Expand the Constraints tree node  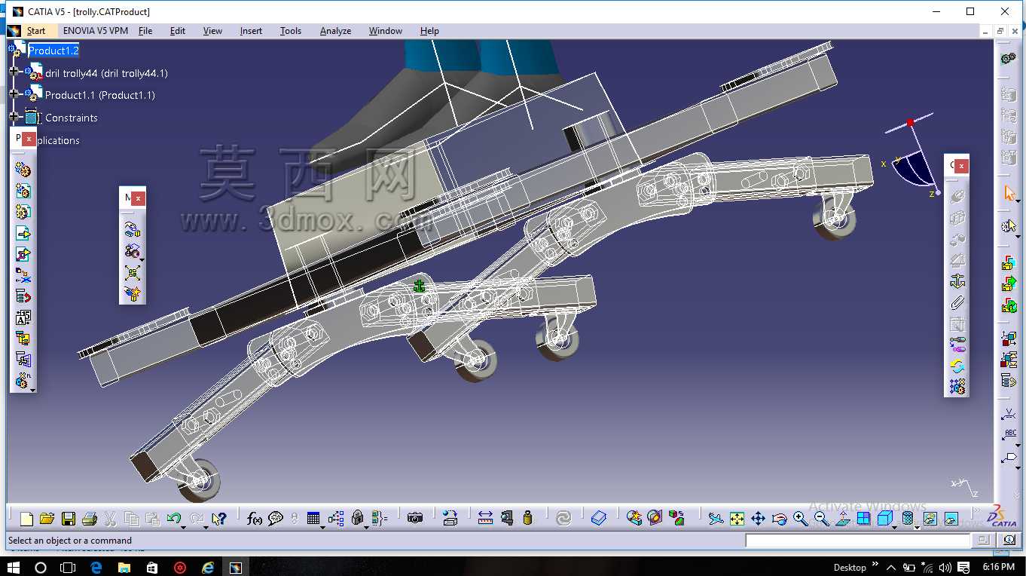click(14, 117)
